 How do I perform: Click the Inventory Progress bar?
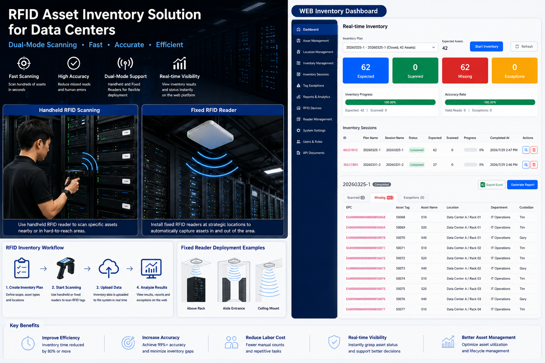[x=390, y=102]
